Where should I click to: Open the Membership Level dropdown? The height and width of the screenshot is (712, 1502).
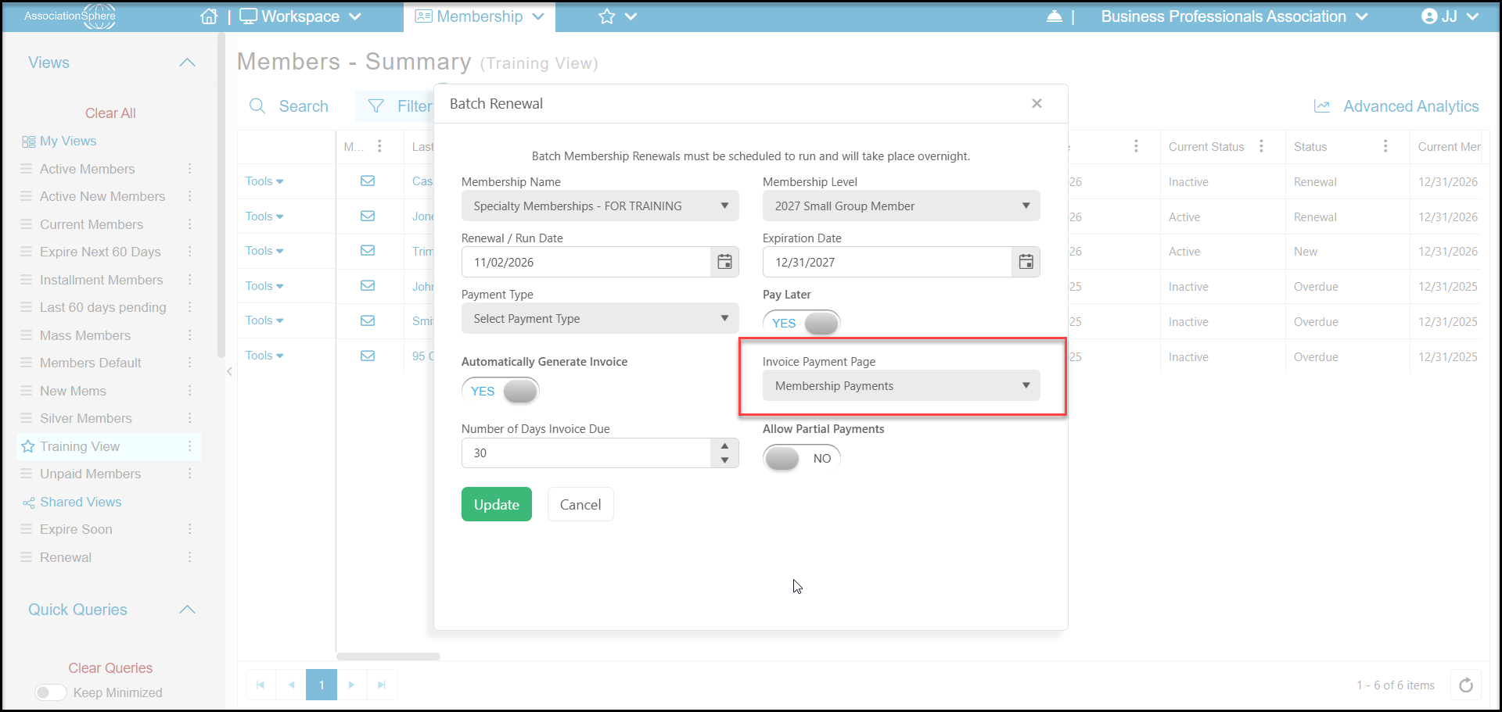click(x=901, y=206)
